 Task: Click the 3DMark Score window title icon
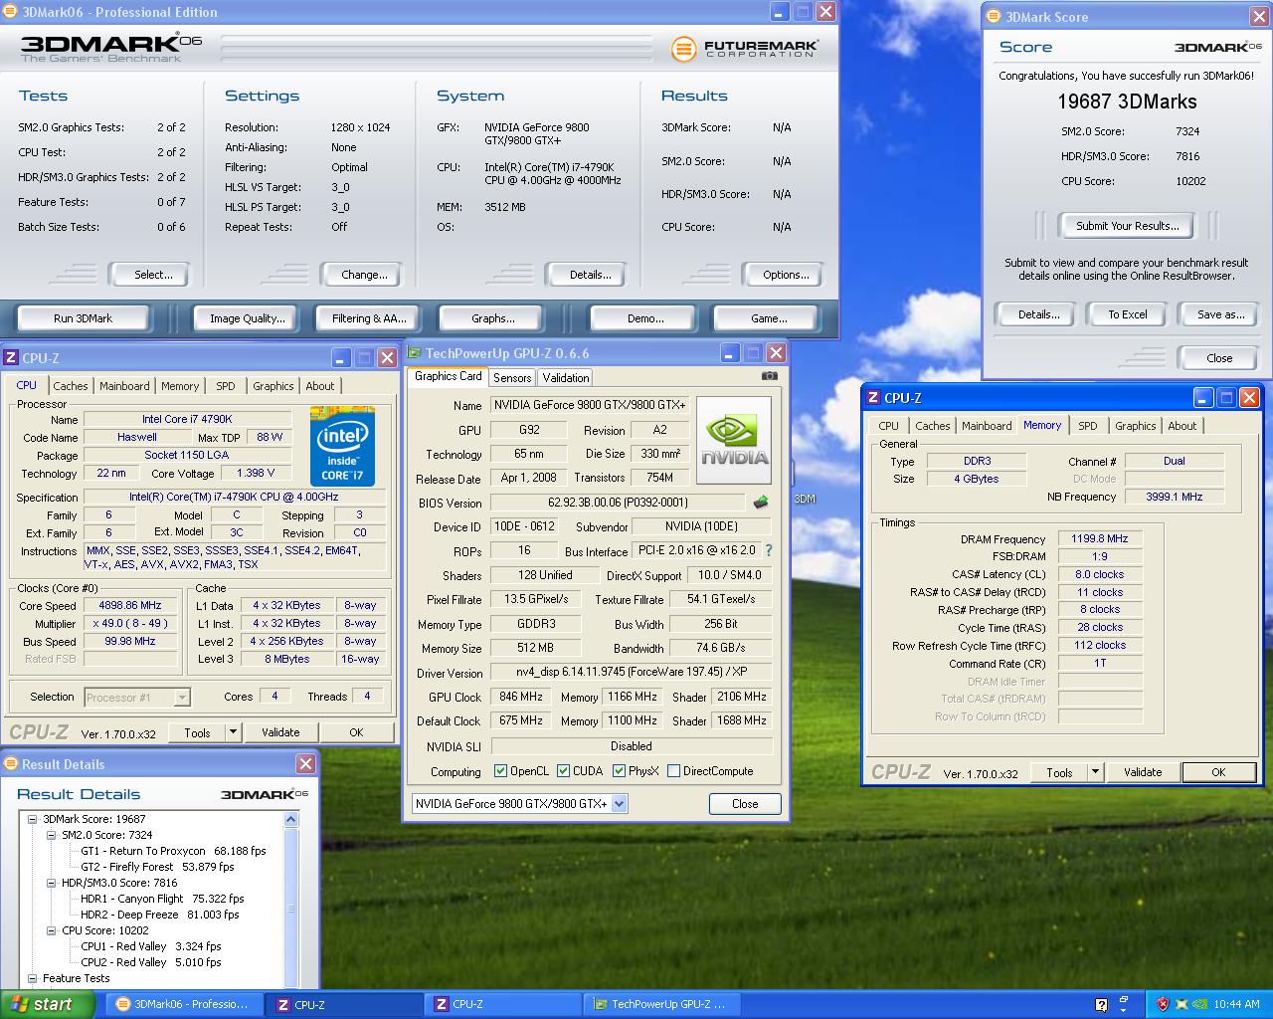coord(994,17)
